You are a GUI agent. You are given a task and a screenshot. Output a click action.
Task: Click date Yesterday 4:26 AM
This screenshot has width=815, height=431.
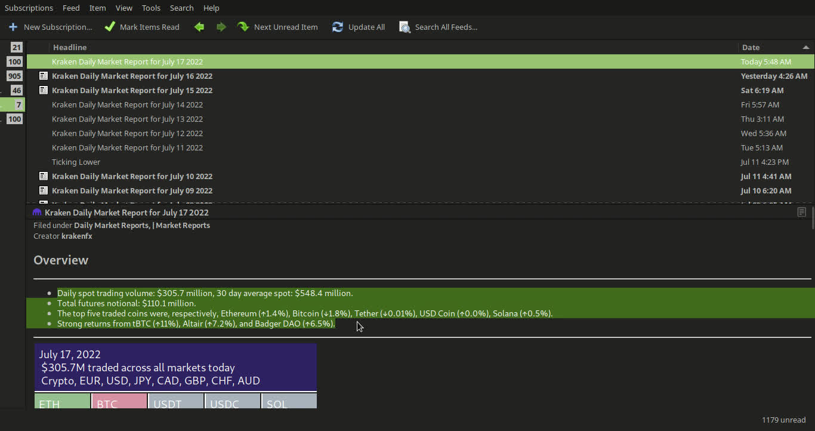774,76
